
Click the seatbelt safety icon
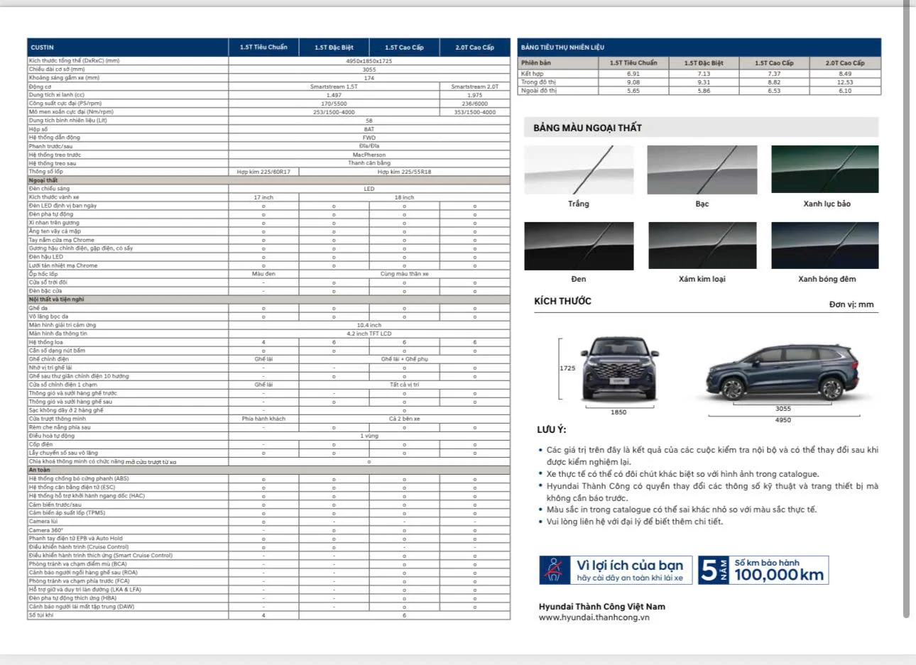click(x=553, y=570)
